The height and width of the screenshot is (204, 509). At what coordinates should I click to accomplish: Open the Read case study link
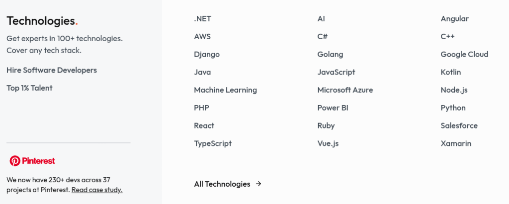97,190
